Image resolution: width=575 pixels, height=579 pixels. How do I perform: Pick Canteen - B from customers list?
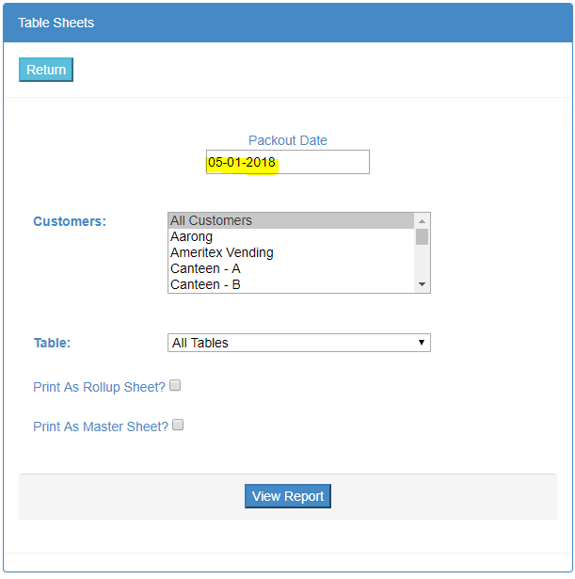(x=291, y=284)
